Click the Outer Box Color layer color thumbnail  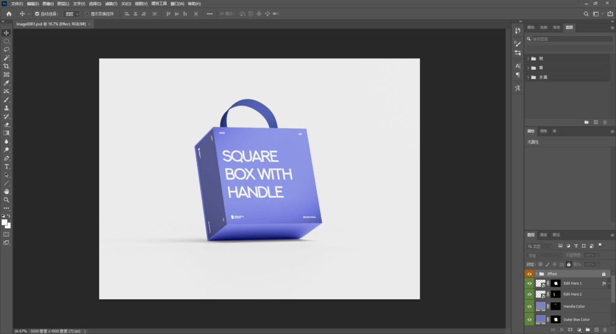[541, 320]
